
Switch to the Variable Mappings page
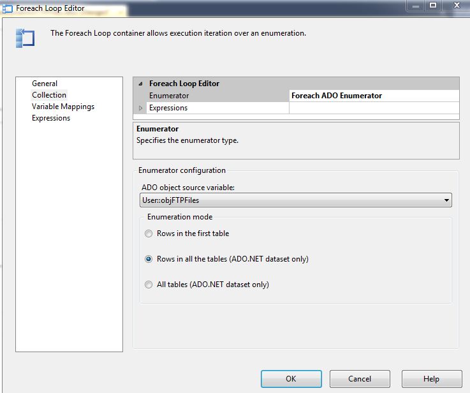(63, 107)
